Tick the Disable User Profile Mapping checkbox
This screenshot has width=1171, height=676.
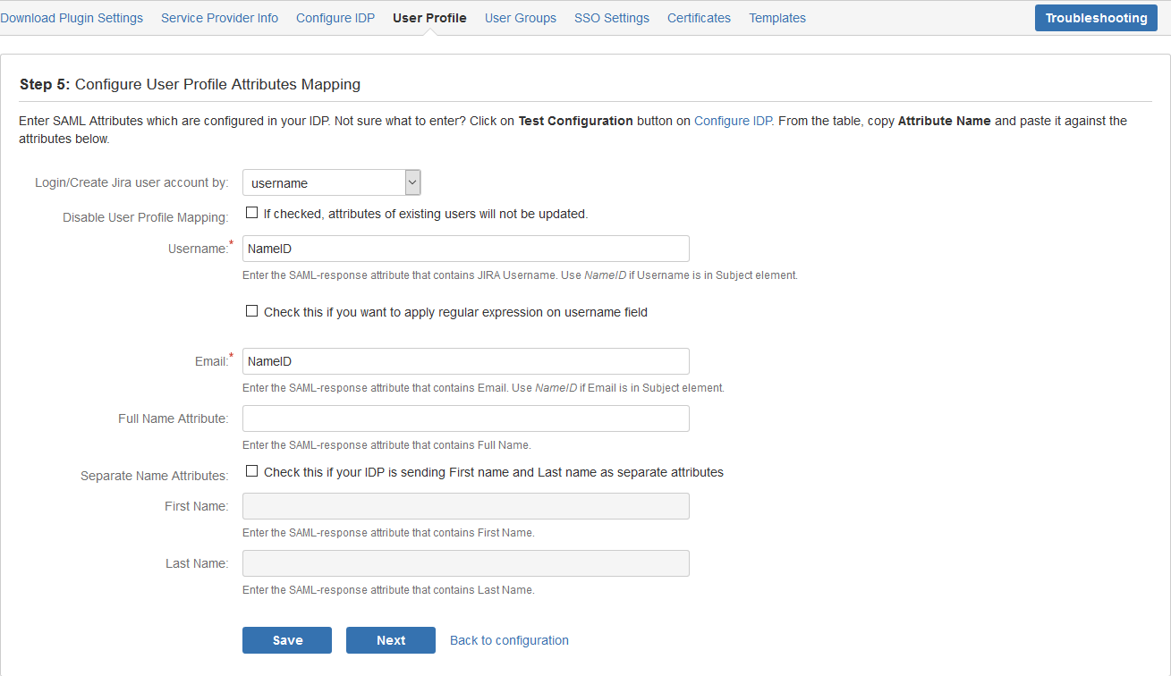[x=251, y=213]
